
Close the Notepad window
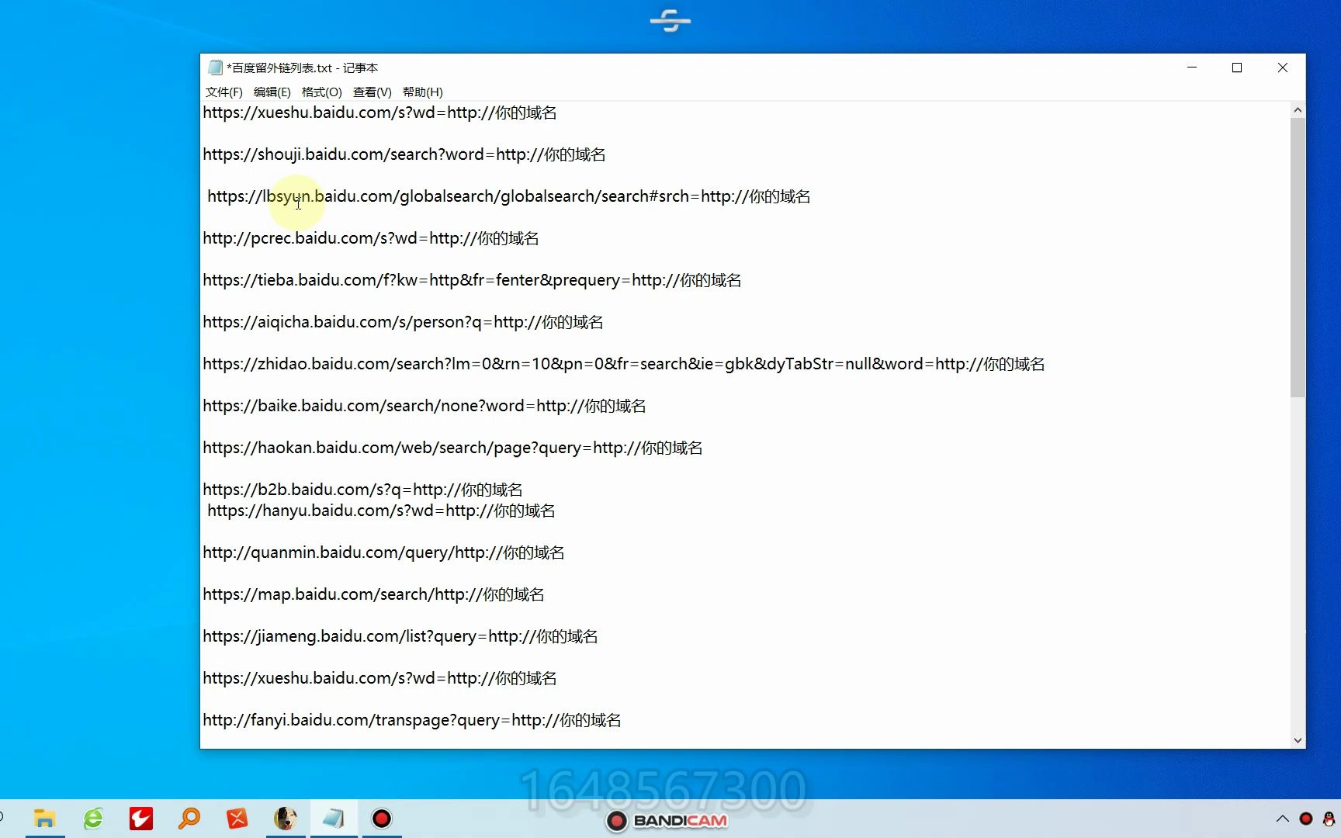(1283, 68)
